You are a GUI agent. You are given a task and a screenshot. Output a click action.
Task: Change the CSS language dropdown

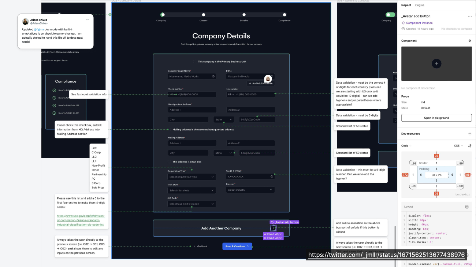[458, 146]
